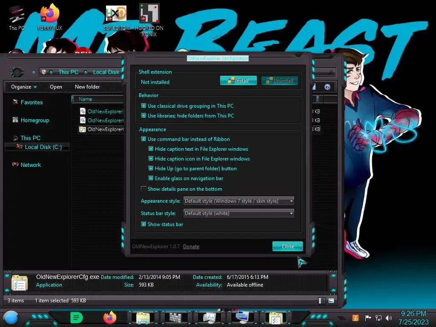Open the brick wall firewall taskbar icon
Screen dimensions: 436x327
click(x=176, y=318)
